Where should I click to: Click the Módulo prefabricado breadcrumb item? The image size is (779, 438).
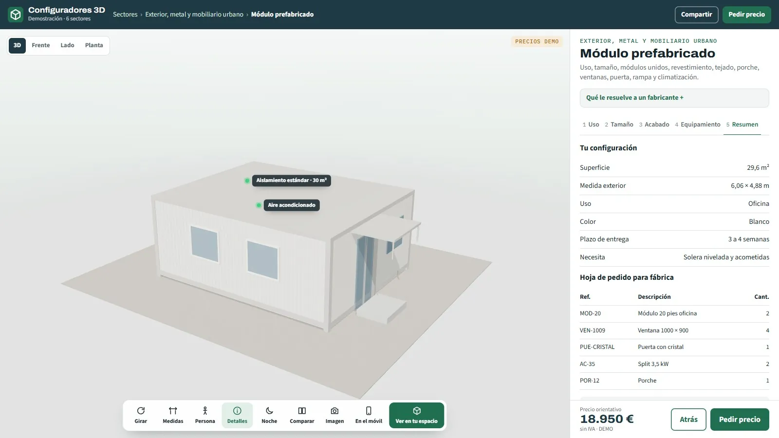[282, 15]
